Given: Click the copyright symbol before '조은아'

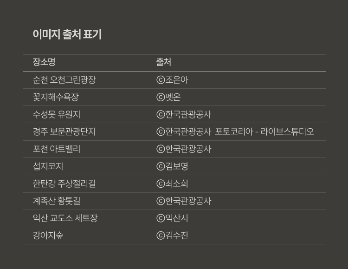Looking at the screenshot, I should [x=161, y=80].
